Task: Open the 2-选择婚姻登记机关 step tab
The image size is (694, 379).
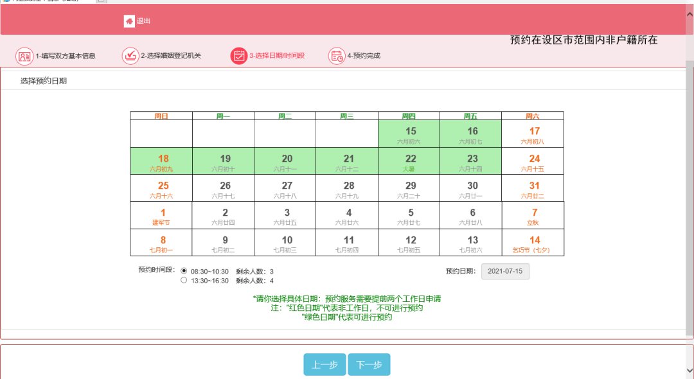Action: pyautogui.click(x=171, y=56)
